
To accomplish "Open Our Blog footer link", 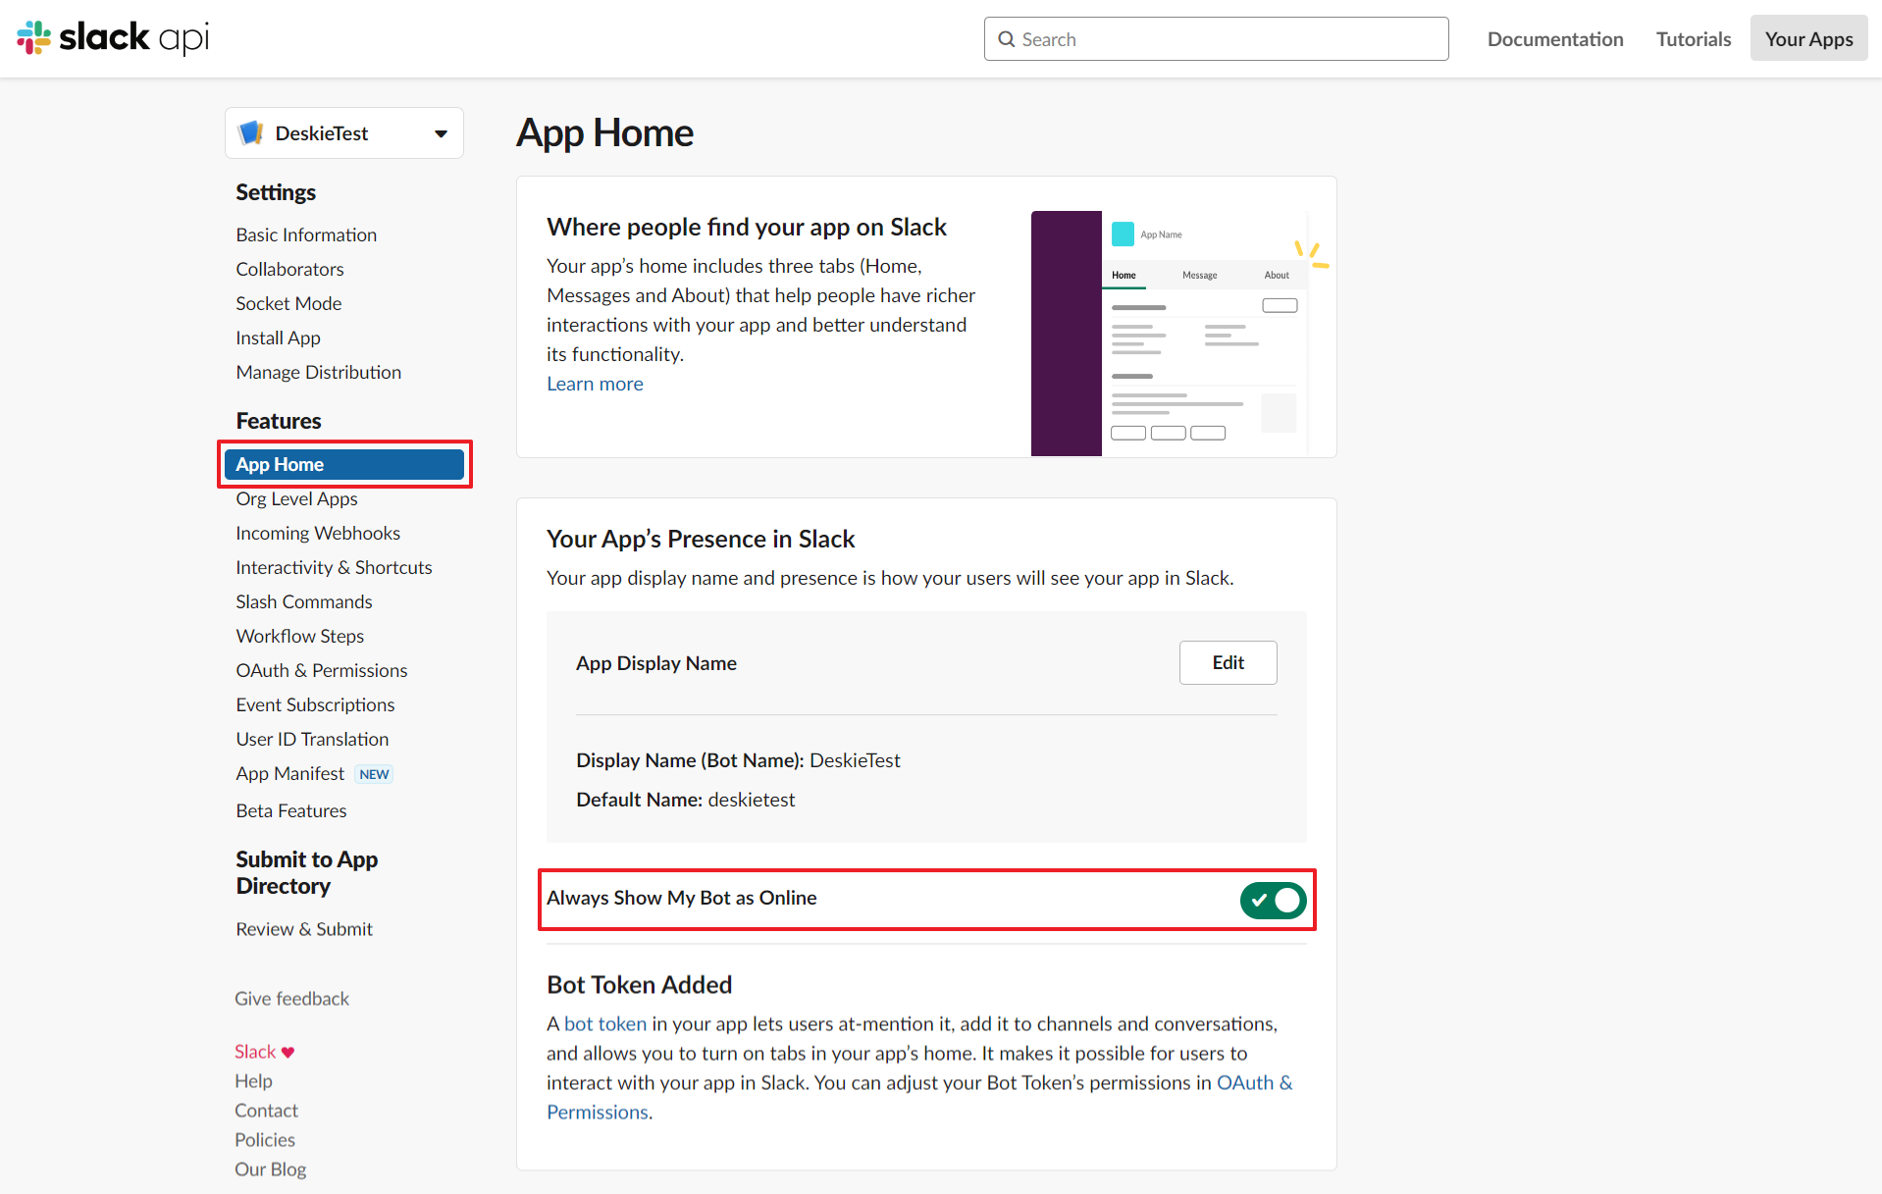I will (x=270, y=1169).
